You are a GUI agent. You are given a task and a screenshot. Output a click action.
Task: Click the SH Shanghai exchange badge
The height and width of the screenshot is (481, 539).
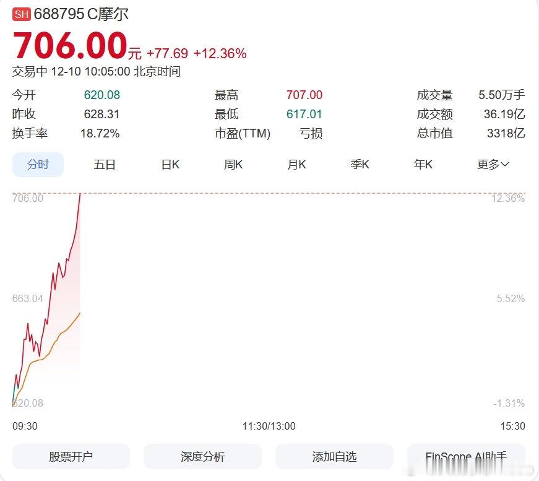[22, 13]
